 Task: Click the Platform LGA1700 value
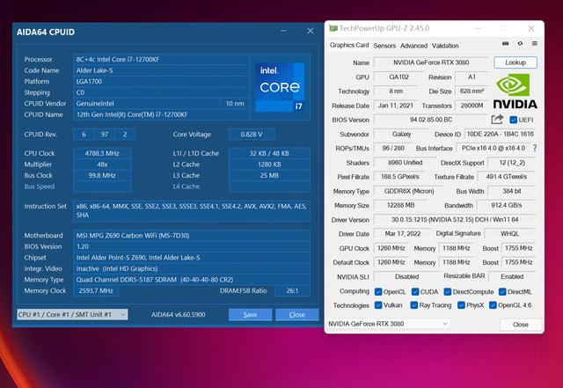160,82
